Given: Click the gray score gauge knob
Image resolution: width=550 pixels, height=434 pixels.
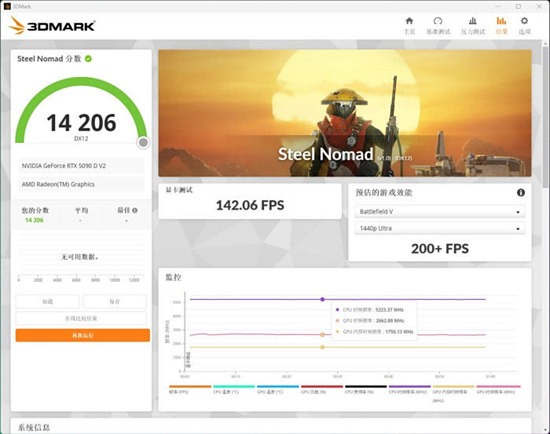Looking at the screenshot, I should 143,143.
